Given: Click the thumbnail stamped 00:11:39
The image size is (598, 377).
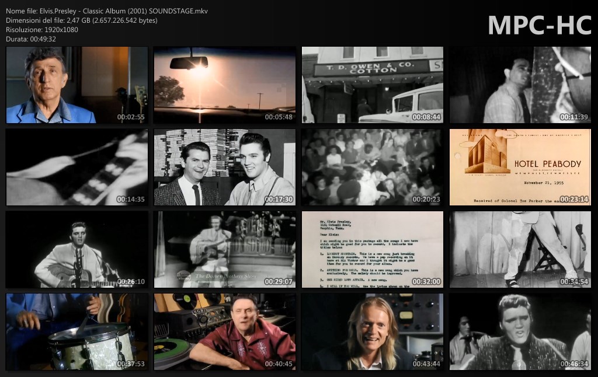Looking at the screenshot, I should [520, 85].
